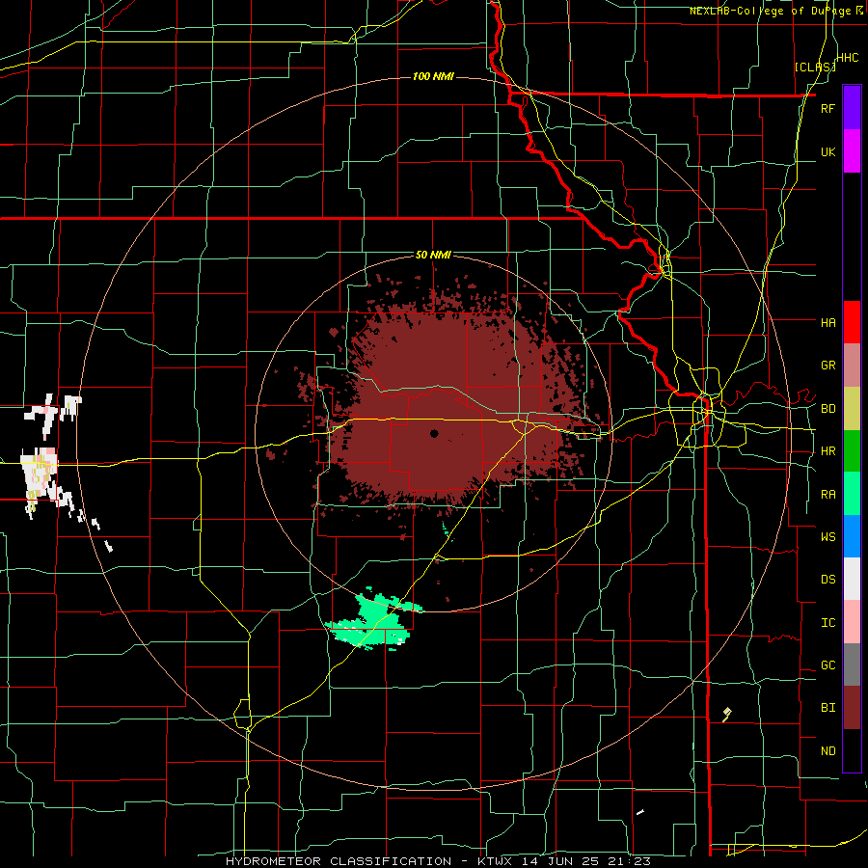Select the BI legend label
The height and width of the screenshot is (868, 868).
click(827, 708)
